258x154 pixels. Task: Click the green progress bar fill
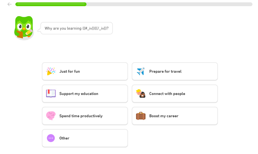(x=51, y=4)
